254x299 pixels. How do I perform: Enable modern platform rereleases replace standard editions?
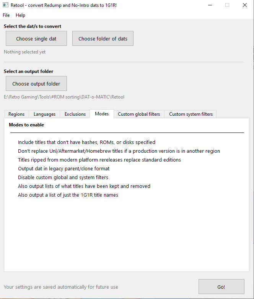tap(99, 160)
